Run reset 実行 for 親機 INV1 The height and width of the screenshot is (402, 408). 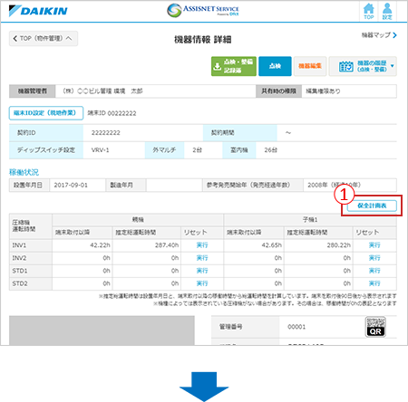coord(202,245)
